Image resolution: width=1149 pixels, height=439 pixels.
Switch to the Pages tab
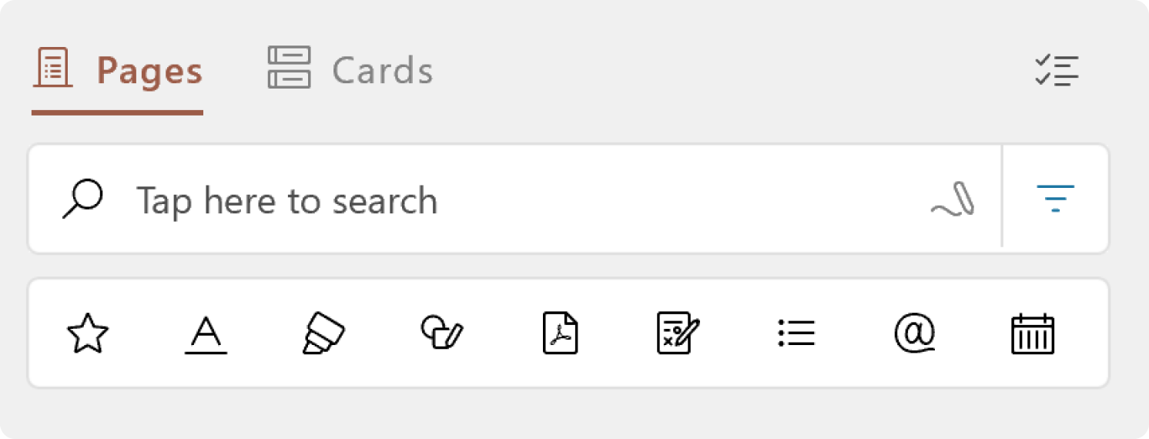pos(149,72)
